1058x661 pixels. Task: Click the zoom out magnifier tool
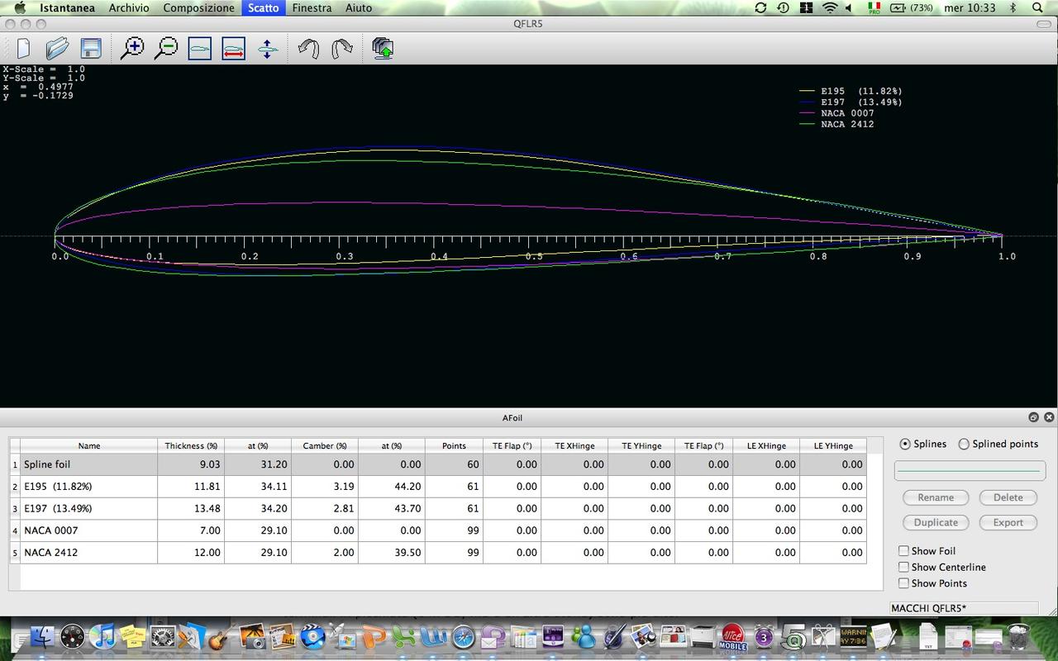(166, 49)
